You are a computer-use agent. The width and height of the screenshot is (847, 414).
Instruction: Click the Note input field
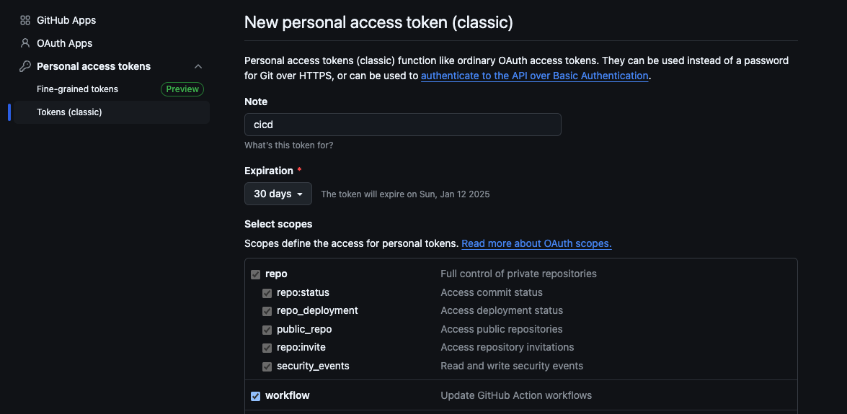pyautogui.click(x=402, y=125)
